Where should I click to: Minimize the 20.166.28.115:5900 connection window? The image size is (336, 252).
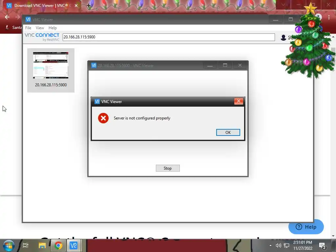click(210, 65)
